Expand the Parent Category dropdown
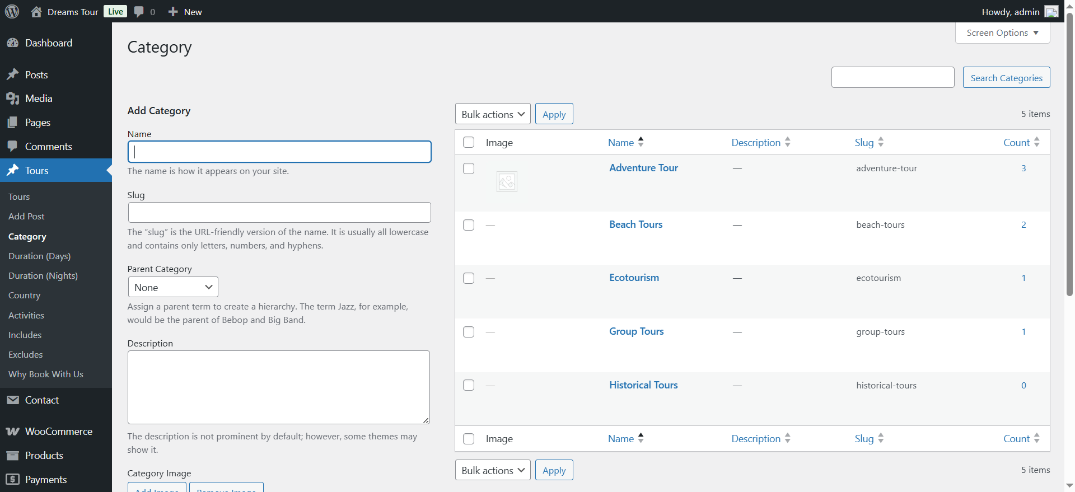1075x492 pixels. pos(173,287)
